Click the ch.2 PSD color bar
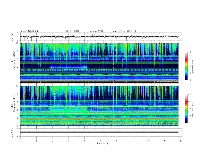The image size is (204, 158). pos(186,109)
